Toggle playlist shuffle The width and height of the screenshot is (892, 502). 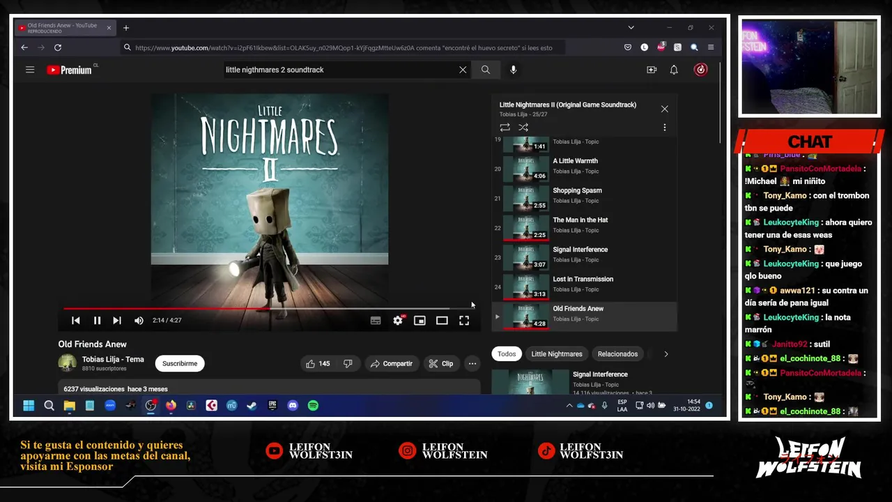coord(523,128)
